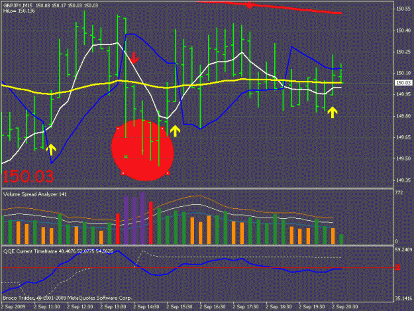
Task: Click the red volume bar right of purple bars
Action: point(151,223)
